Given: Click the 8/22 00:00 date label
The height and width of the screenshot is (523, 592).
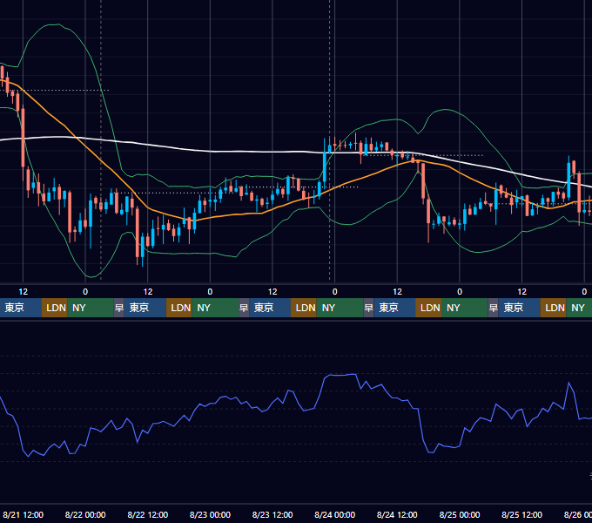Looking at the screenshot, I should point(85,514).
